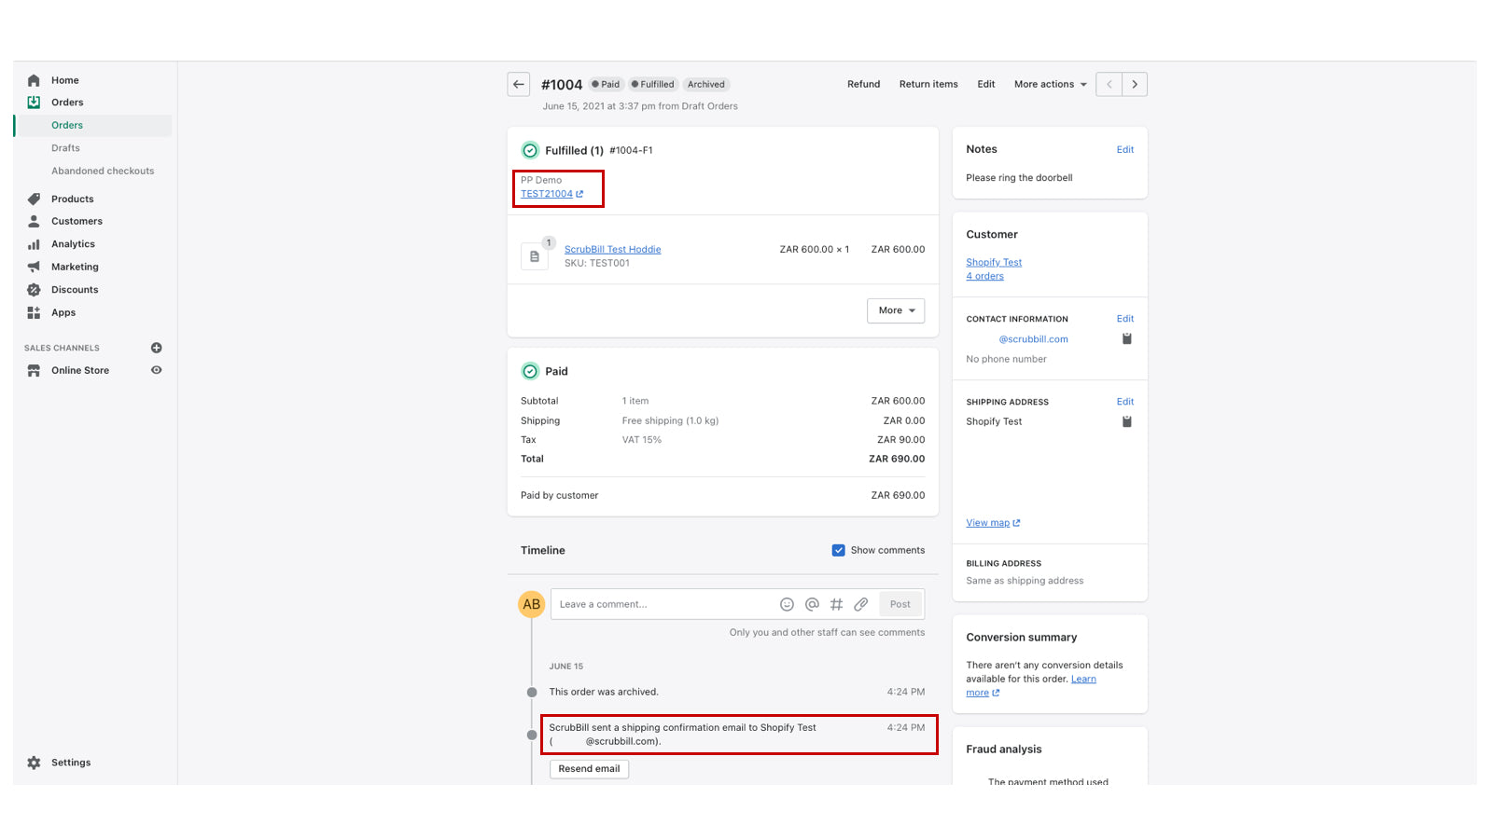
Task: Open Settings via the gear icon
Action: tap(34, 762)
